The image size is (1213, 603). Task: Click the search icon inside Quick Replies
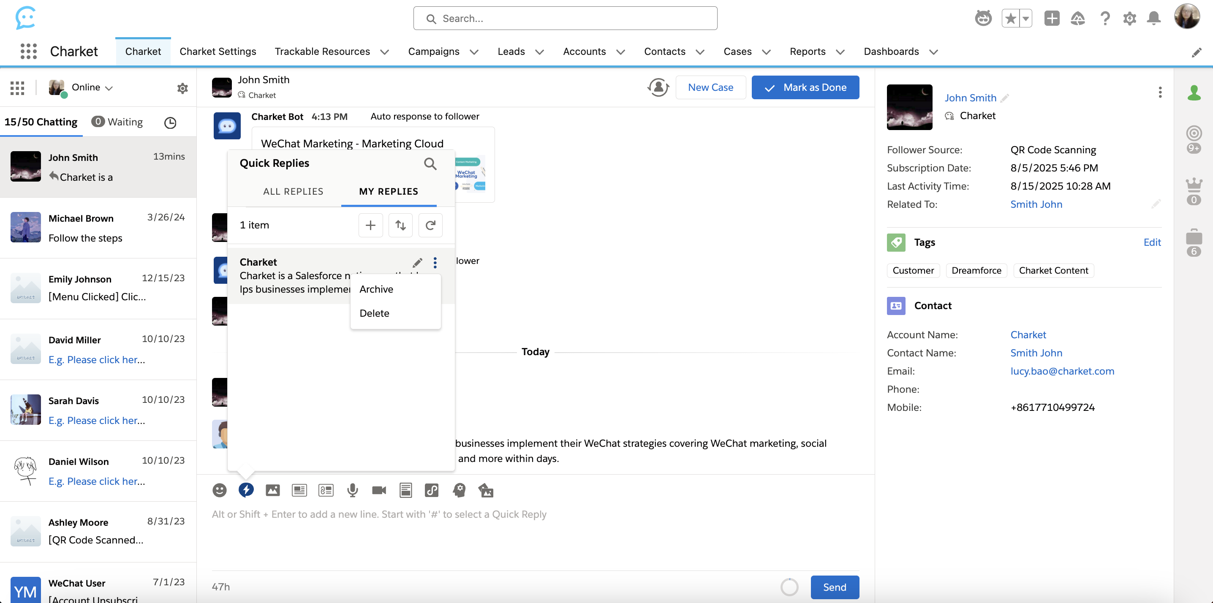430,163
